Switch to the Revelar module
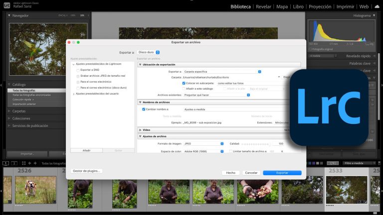 [x=263, y=7]
